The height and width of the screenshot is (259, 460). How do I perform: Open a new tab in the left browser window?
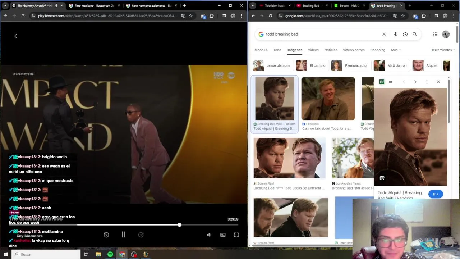pos(184,5)
